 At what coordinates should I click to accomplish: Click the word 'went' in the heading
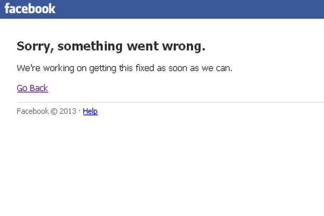click(x=143, y=46)
